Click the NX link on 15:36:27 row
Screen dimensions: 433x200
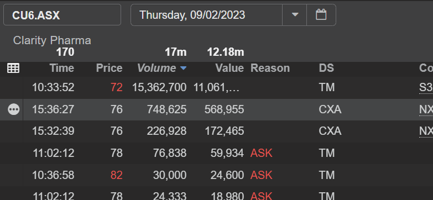pyautogui.click(x=426, y=110)
